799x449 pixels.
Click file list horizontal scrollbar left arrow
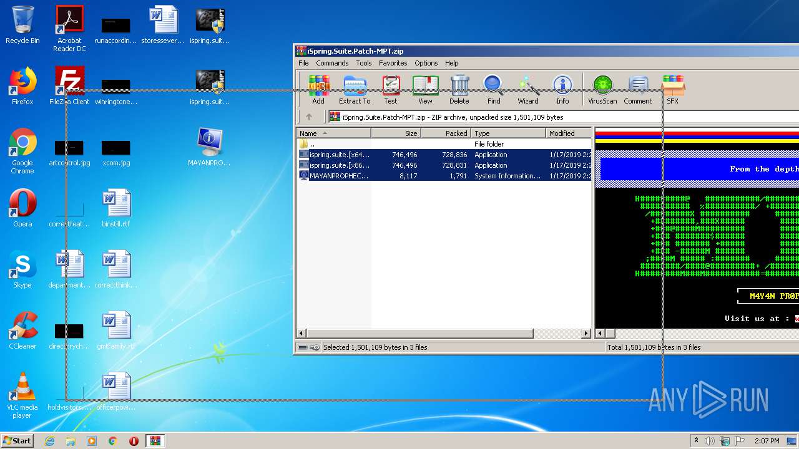click(x=301, y=334)
